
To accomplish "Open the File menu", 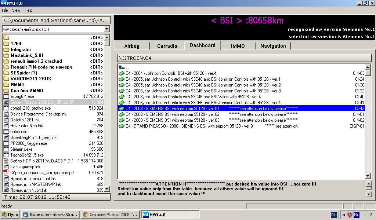I will coord(5,10).
